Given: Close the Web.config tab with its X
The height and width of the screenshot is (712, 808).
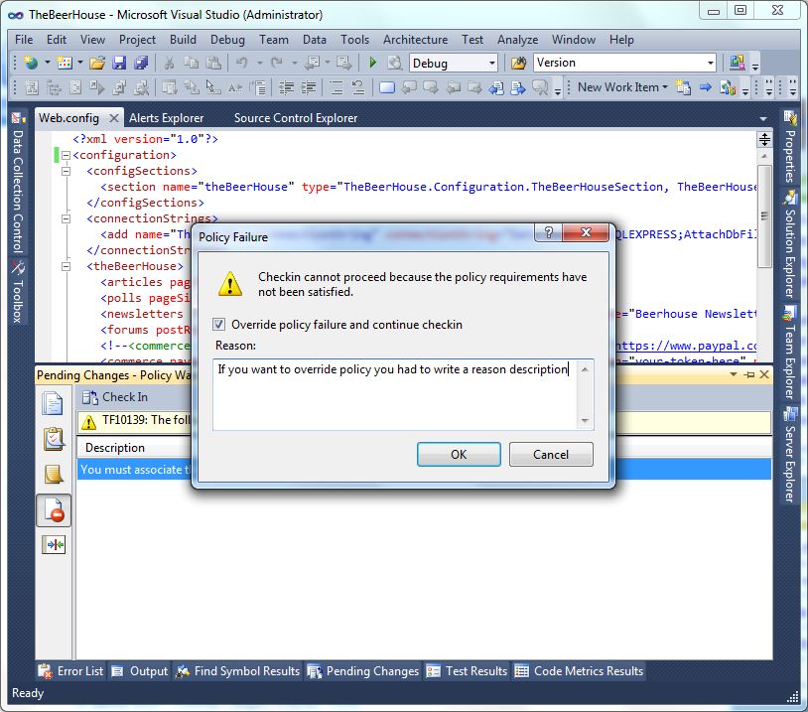Looking at the screenshot, I should [114, 118].
